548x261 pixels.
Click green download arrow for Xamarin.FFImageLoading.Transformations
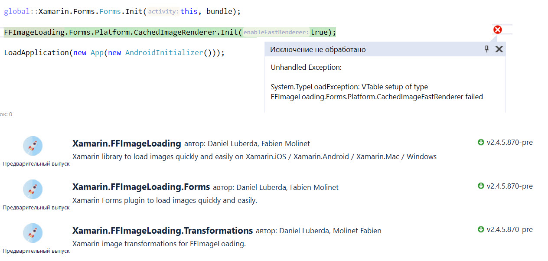click(481, 229)
